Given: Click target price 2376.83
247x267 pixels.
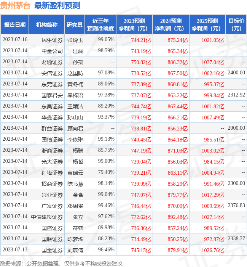Looking at the screenshot, I should tap(236, 206).
